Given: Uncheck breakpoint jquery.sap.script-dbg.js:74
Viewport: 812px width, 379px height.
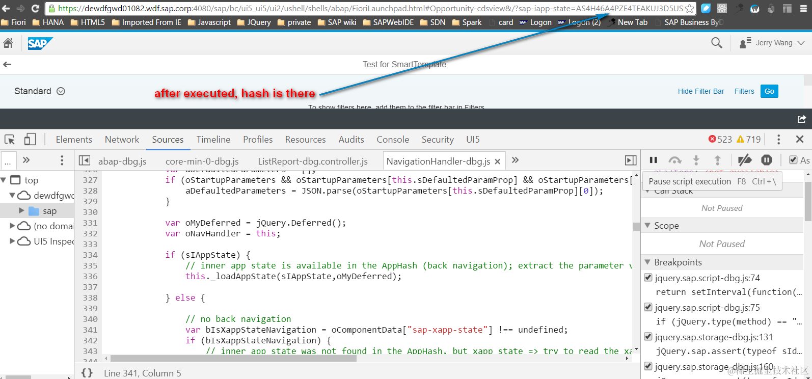Looking at the screenshot, I should tap(648, 278).
